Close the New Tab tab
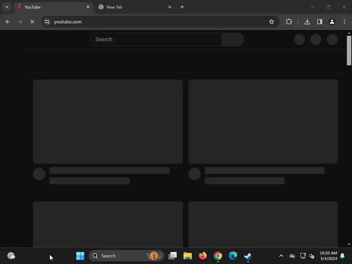 (x=170, y=7)
